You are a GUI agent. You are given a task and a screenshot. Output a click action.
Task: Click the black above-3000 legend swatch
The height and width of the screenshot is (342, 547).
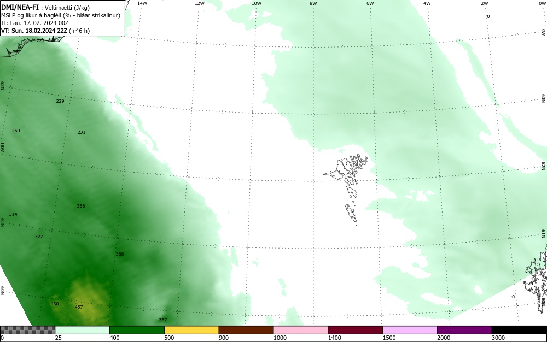[519, 330]
